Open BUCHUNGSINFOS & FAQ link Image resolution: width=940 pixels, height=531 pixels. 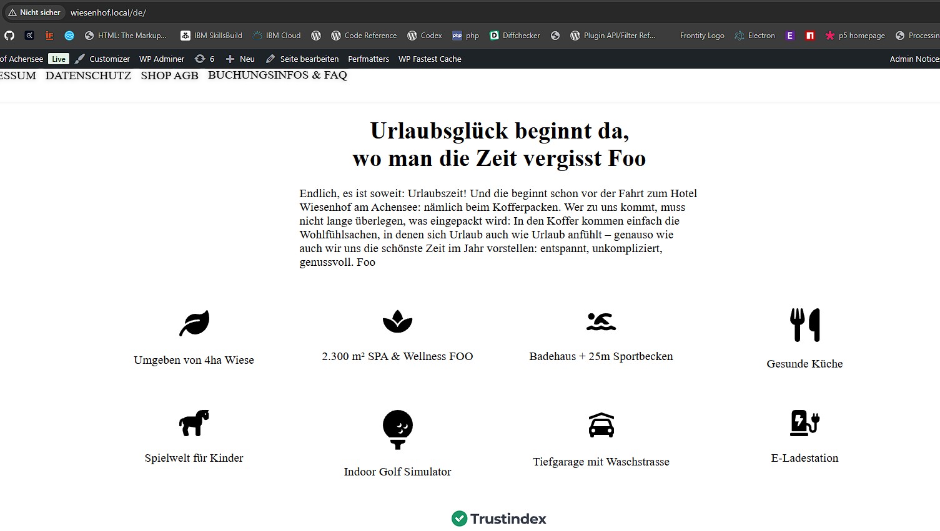pyautogui.click(x=277, y=76)
